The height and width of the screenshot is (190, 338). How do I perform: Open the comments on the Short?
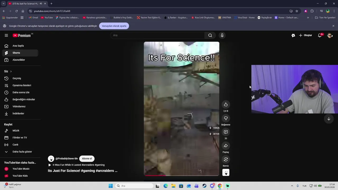pos(226,132)
